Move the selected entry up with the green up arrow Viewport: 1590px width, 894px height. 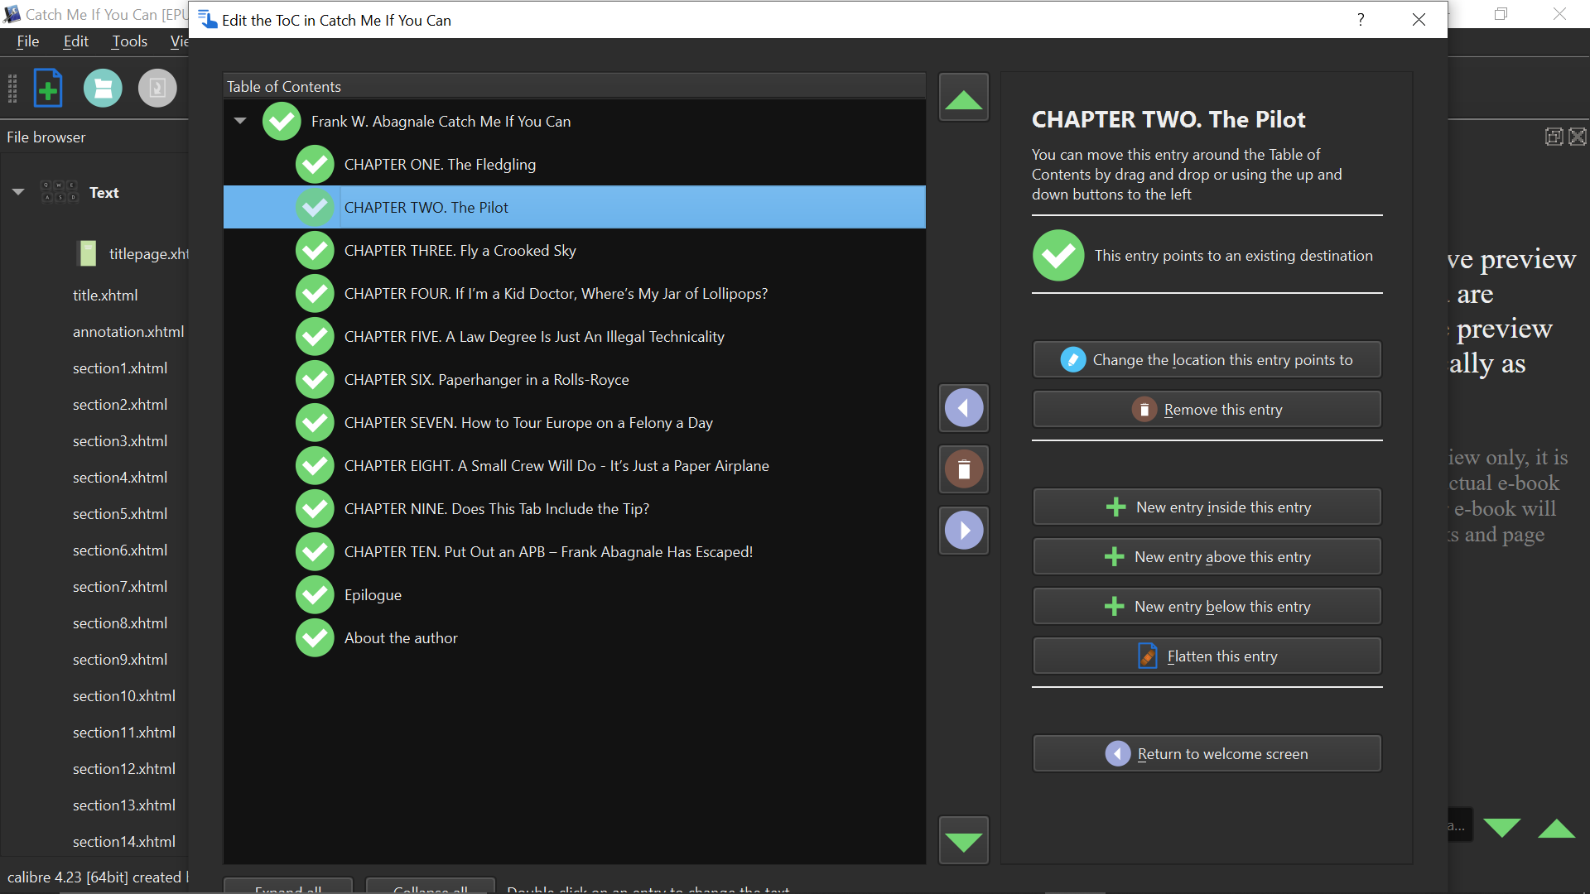pos(963,98)
